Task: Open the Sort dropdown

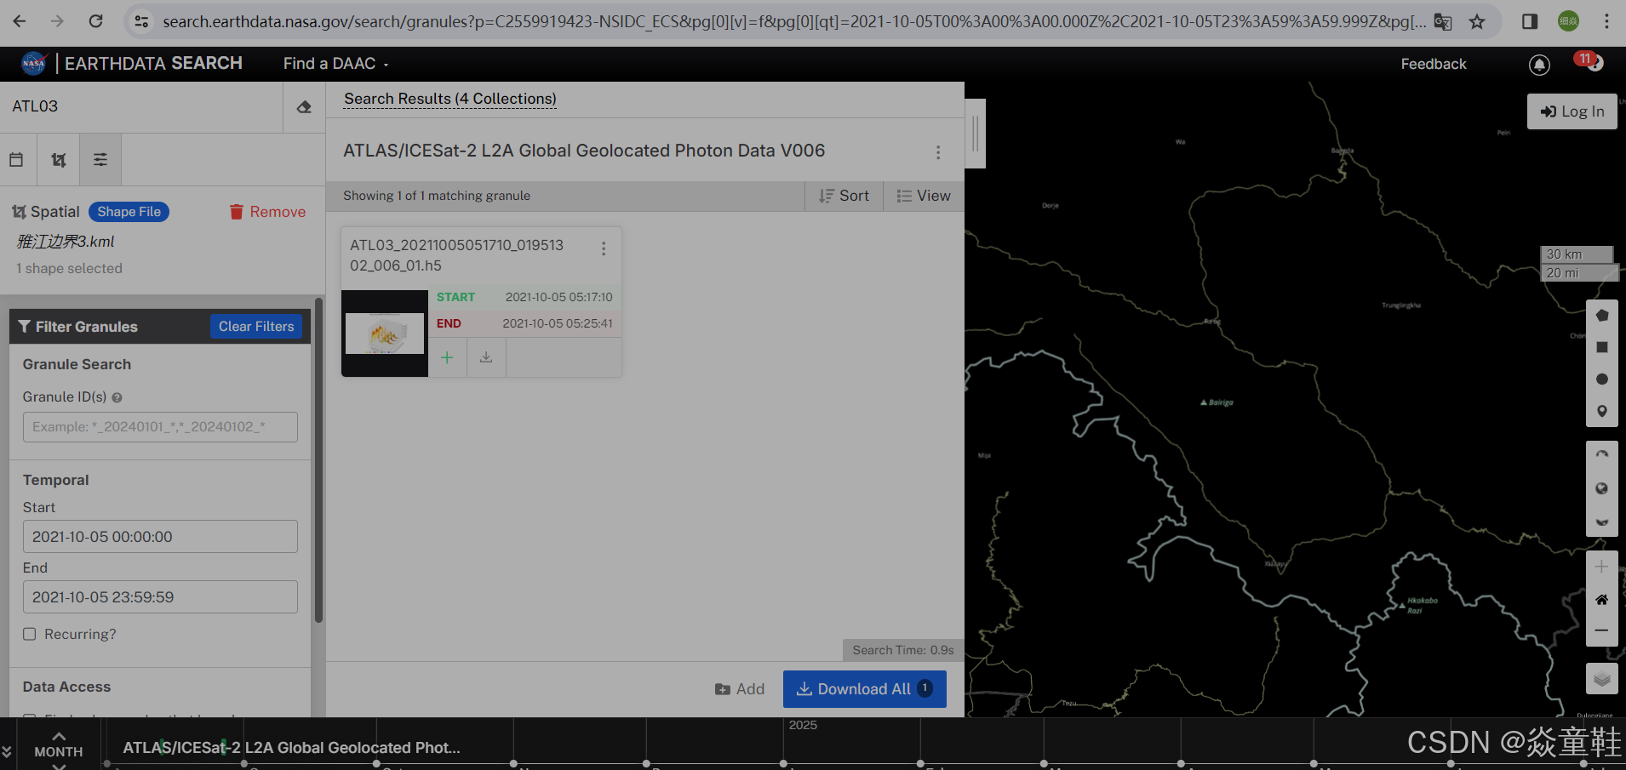Action: coord(844,196)
